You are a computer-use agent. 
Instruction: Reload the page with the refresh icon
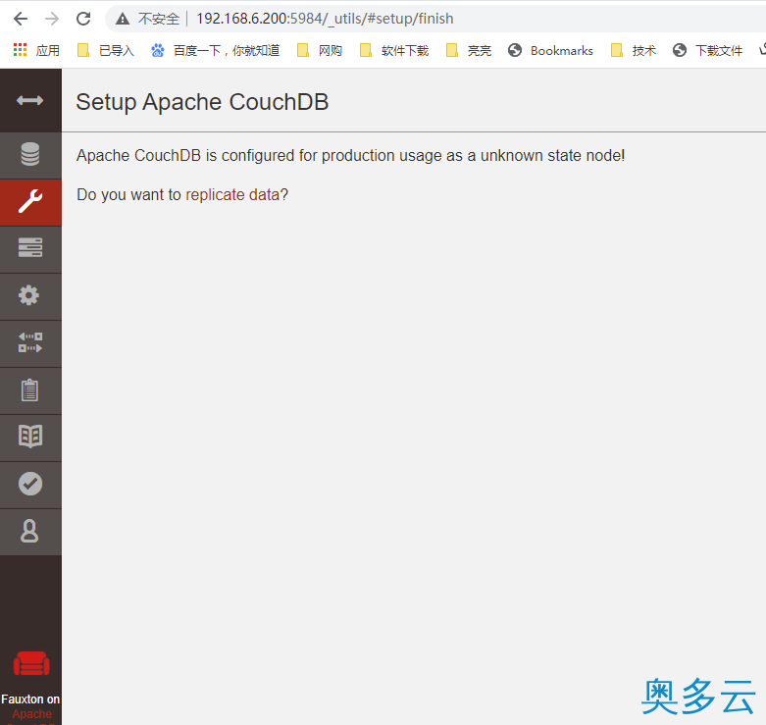pos(83,19)
